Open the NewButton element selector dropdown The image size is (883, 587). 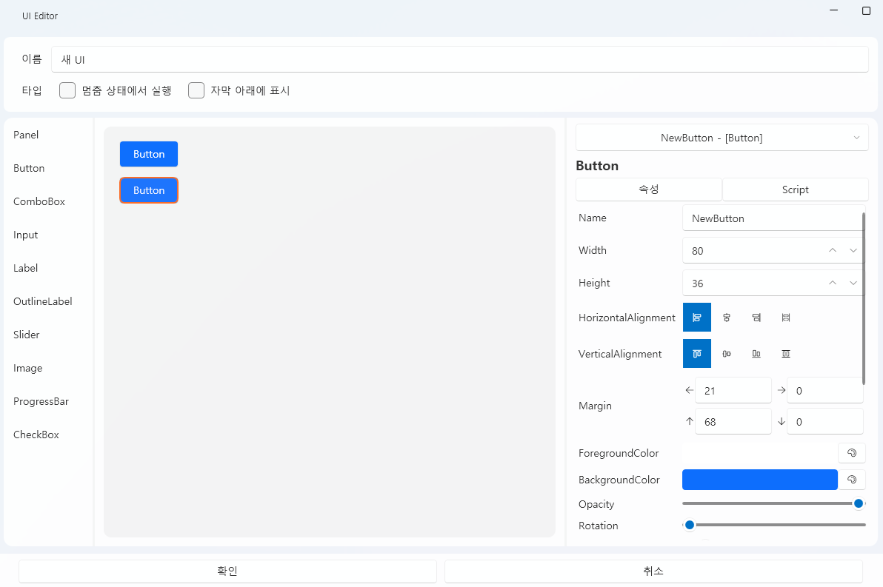point(722,137)
